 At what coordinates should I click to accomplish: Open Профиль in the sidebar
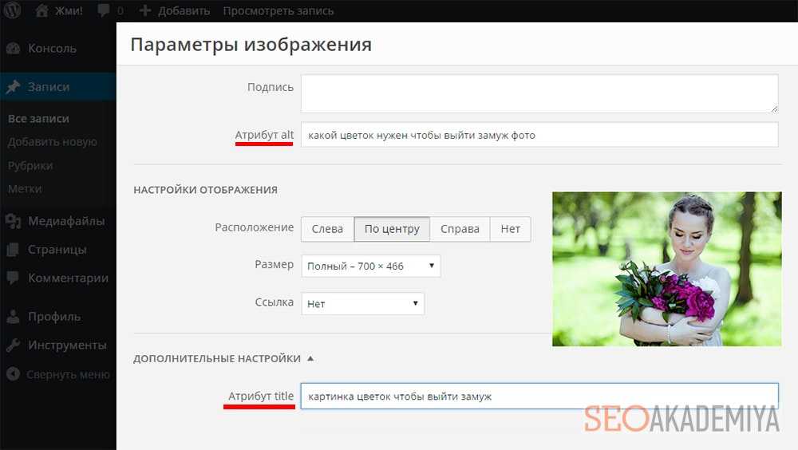(x=54, y=317)
